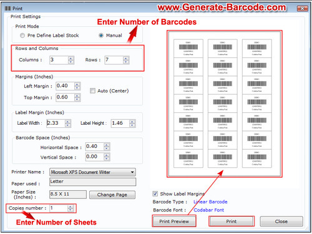Viewport: 312px width, 234px height.
Task: Click the Rows input field
Action: 114,60
